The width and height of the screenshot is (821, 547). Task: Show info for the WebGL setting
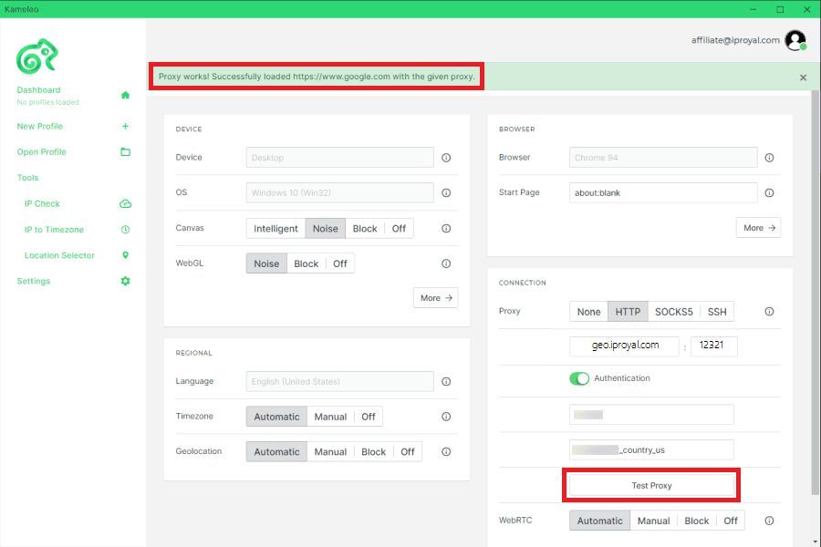tap(446, 263)
